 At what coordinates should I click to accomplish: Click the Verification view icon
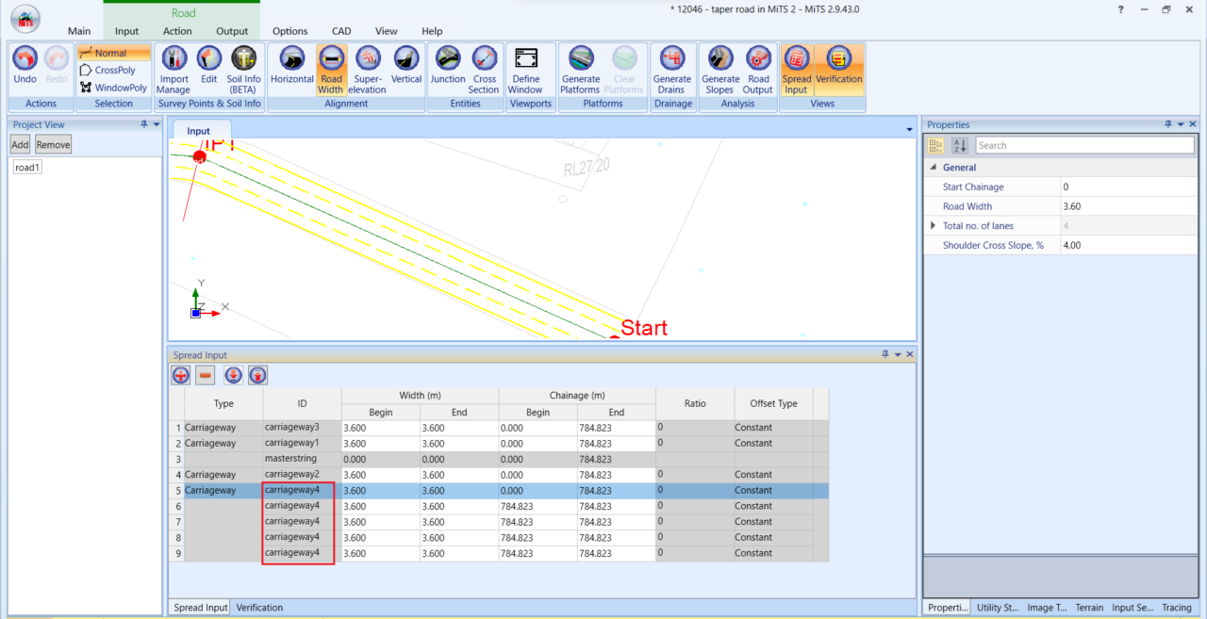pyautogui.click(x=838, y=69)
